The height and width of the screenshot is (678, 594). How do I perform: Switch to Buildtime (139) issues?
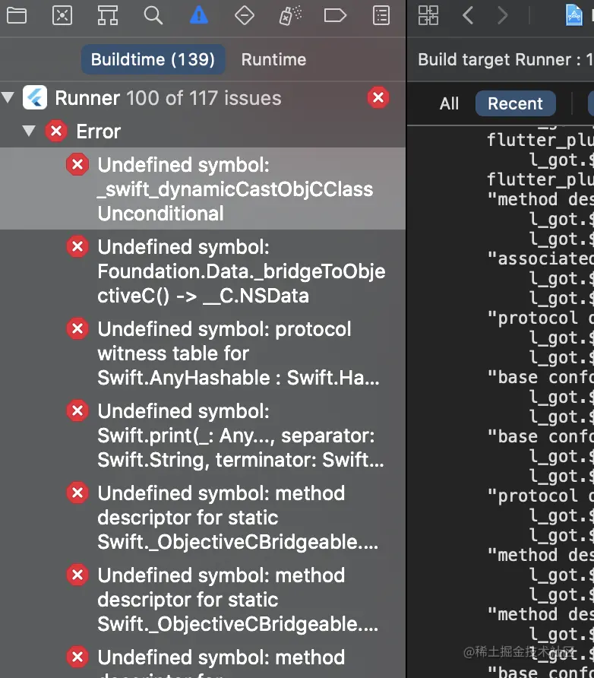click(x=153, y=59)
